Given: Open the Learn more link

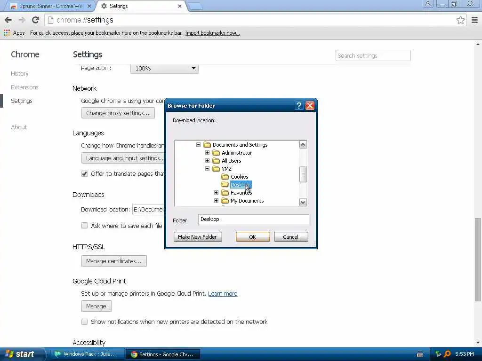Looking at the screenshot, I should [223, 293].
